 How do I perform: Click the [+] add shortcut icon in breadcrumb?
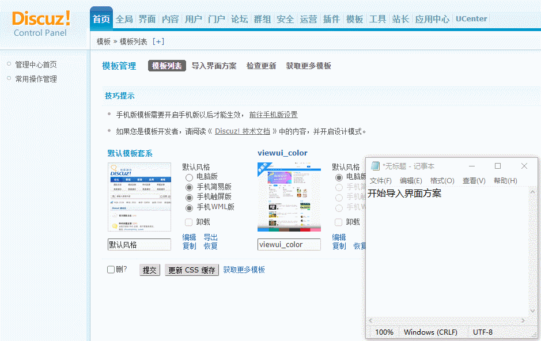pyautogui.click(x=158, y=41)
